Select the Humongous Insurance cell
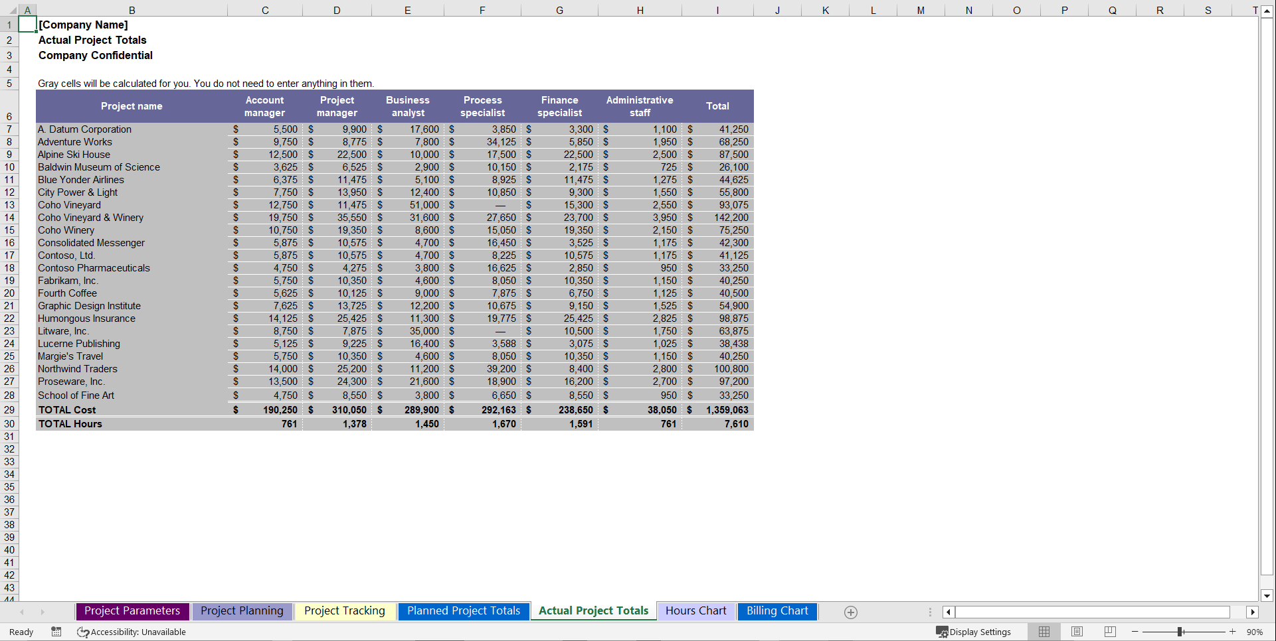 (x=132, y=319)
